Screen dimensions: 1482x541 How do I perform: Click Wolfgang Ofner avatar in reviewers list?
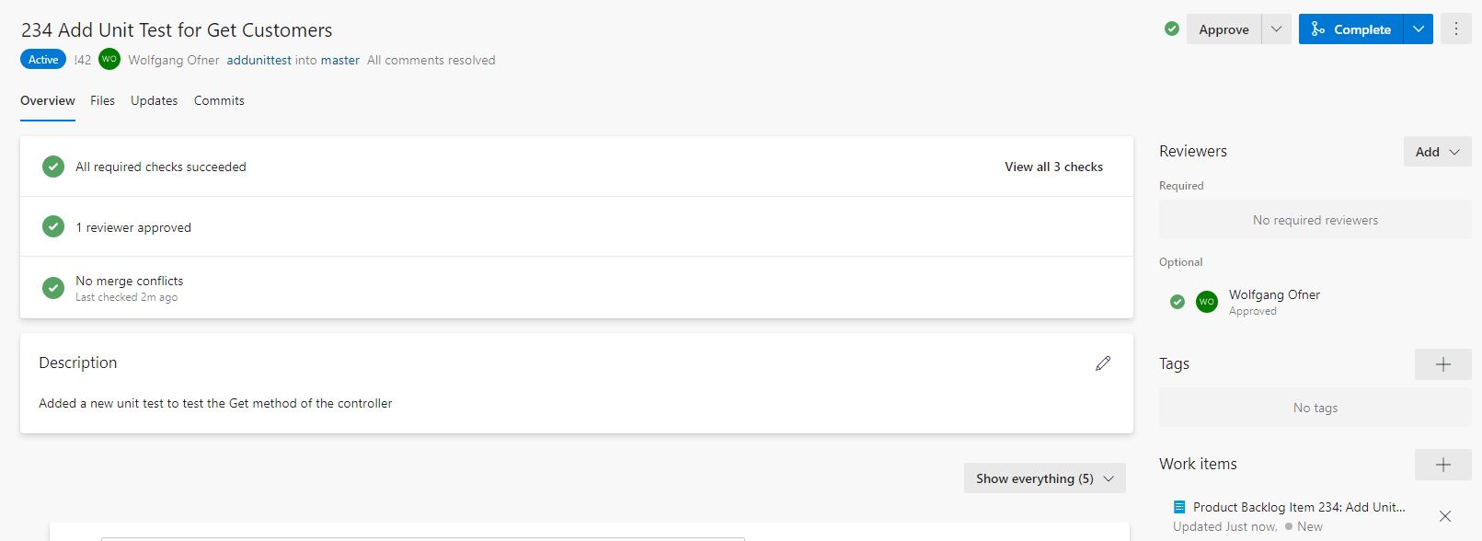point(1206,302)
